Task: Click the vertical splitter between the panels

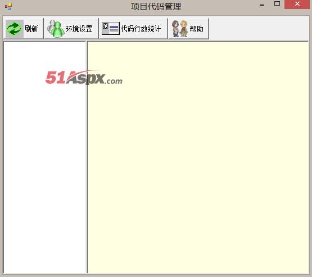Action: click(x=87, y=157)
